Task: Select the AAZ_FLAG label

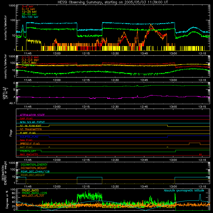Action: pyautogui.click(x=26, y=147)
